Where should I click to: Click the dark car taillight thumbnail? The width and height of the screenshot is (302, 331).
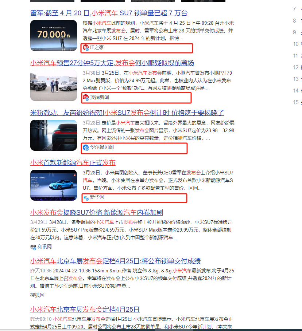coord(54,135)
